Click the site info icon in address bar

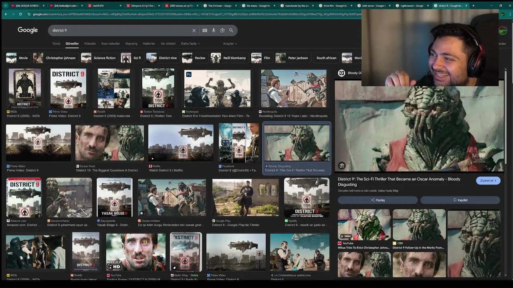click(29, 14)
